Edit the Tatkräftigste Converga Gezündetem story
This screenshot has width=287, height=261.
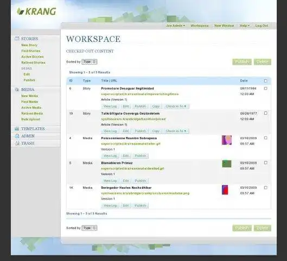tap(126, 131)
